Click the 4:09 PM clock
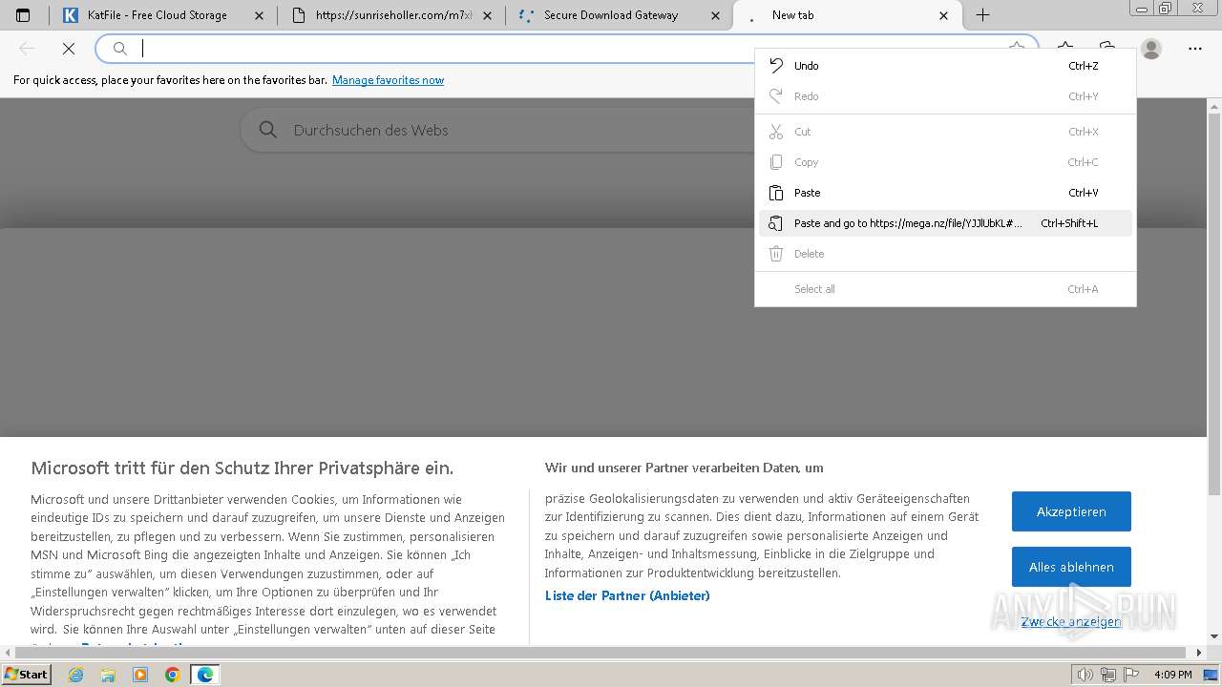This screenshot has height=687, width=1222. pos(1172,675)
